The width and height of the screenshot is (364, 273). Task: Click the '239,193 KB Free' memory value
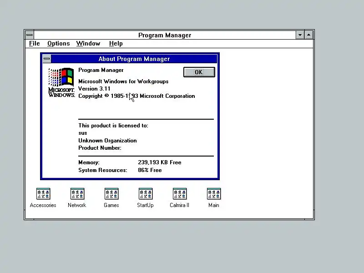160,162
